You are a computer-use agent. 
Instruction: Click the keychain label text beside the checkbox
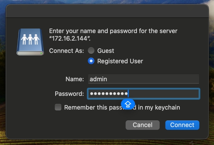click(122, 107)
